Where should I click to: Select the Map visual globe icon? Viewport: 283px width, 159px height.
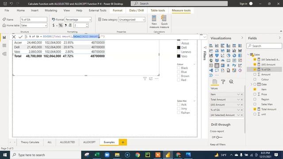pyautogui.click(x=211, y=61)
